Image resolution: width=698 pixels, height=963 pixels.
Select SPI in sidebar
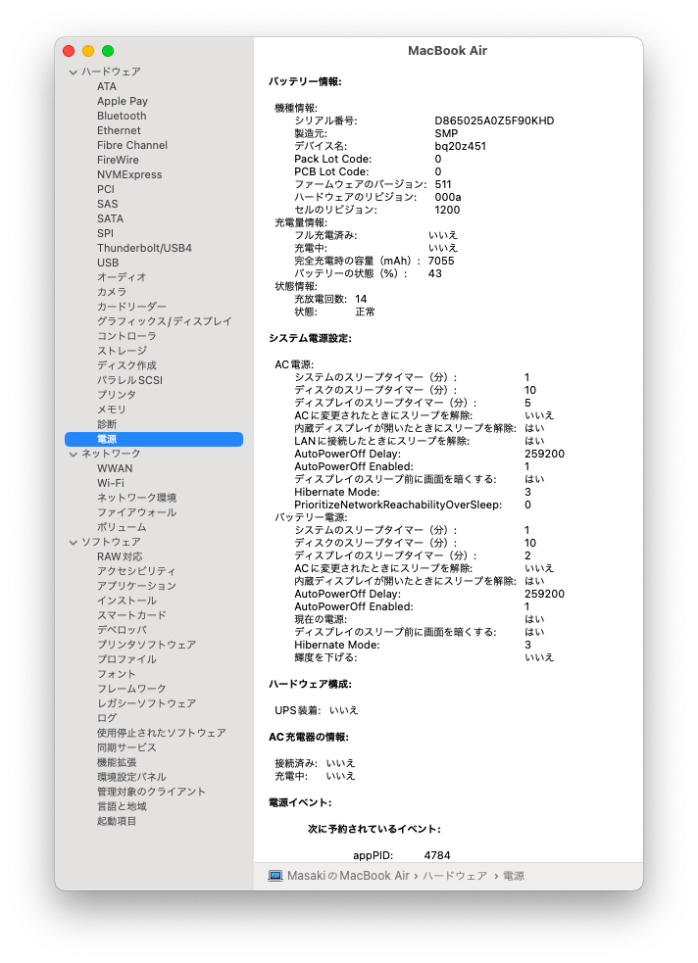[105, 234]
